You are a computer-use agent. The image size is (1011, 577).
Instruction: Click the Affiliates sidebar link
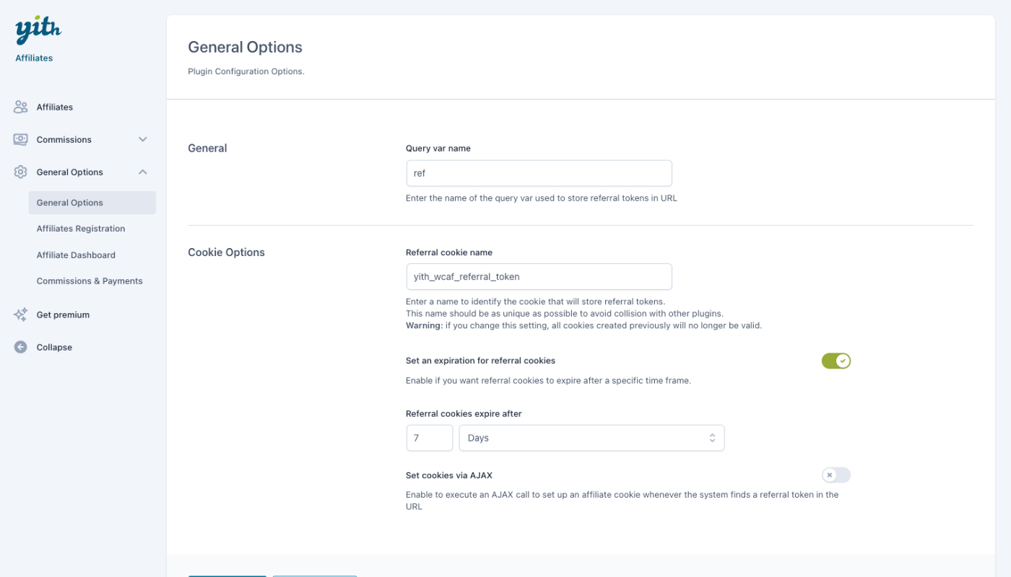point(55,107)
